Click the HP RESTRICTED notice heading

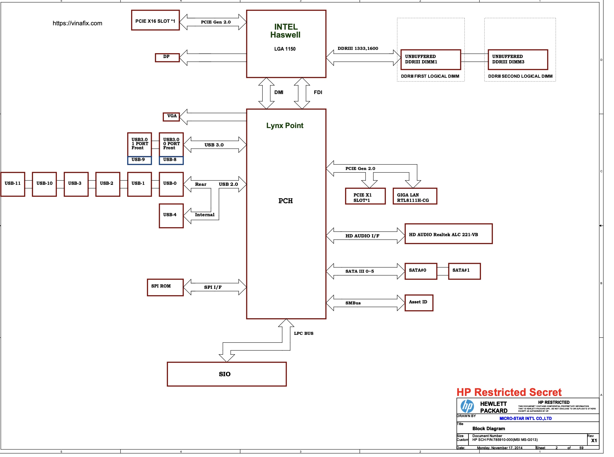(x=554, y=402)
